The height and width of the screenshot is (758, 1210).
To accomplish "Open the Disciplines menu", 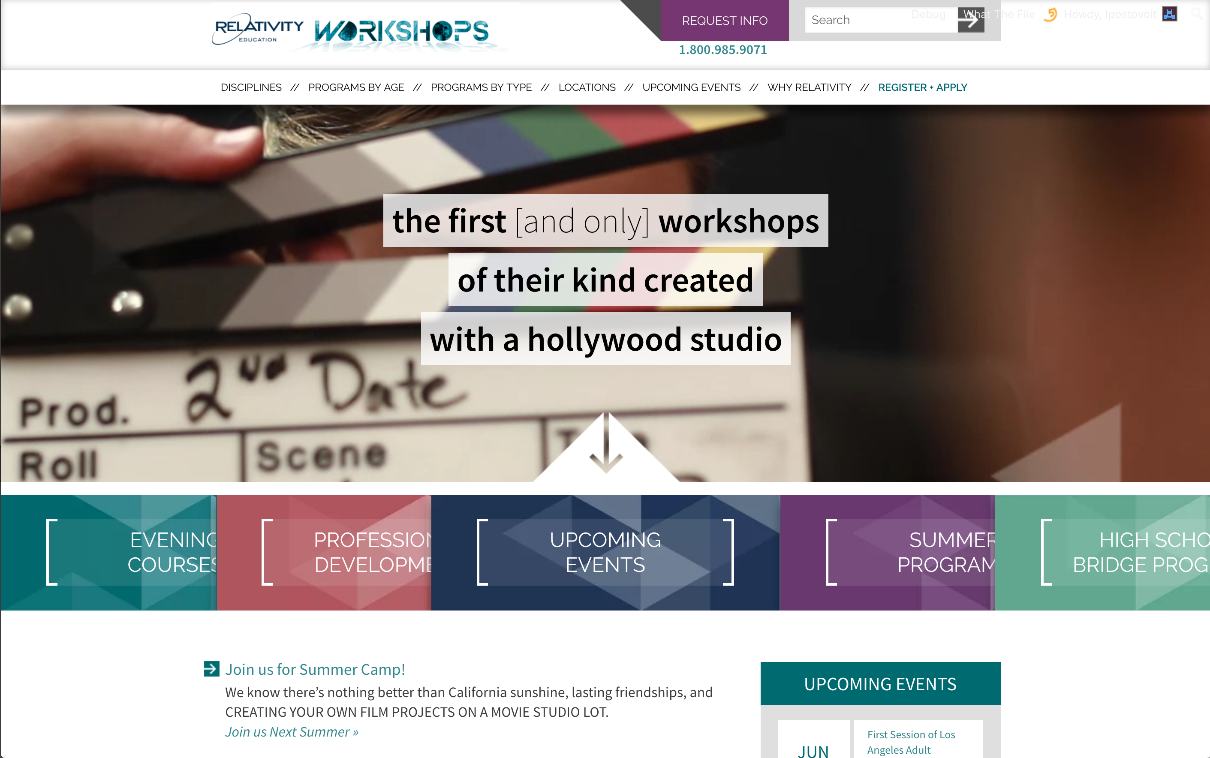I will pyautogui.click(x=251, y=87).
